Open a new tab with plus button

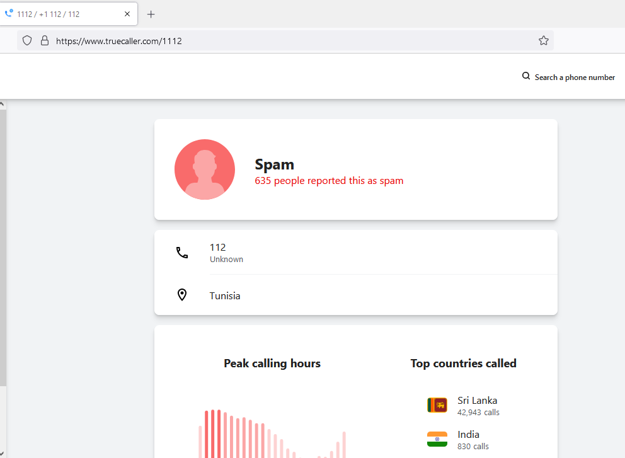click(151, 14)
